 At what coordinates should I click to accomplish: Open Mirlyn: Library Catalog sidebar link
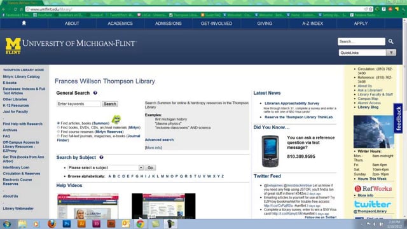coord(21,76)
